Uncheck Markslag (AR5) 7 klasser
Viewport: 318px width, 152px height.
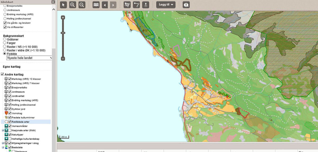click(10, 83)
